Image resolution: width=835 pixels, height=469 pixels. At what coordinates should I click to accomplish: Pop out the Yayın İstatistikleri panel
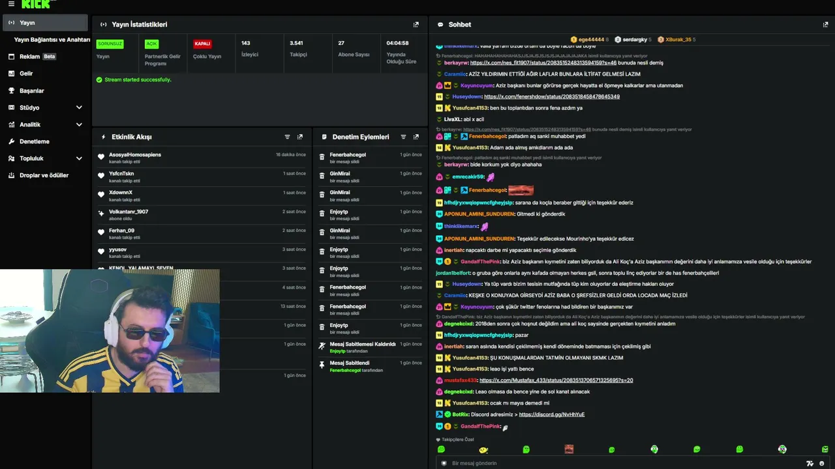(x=416, y=25)
